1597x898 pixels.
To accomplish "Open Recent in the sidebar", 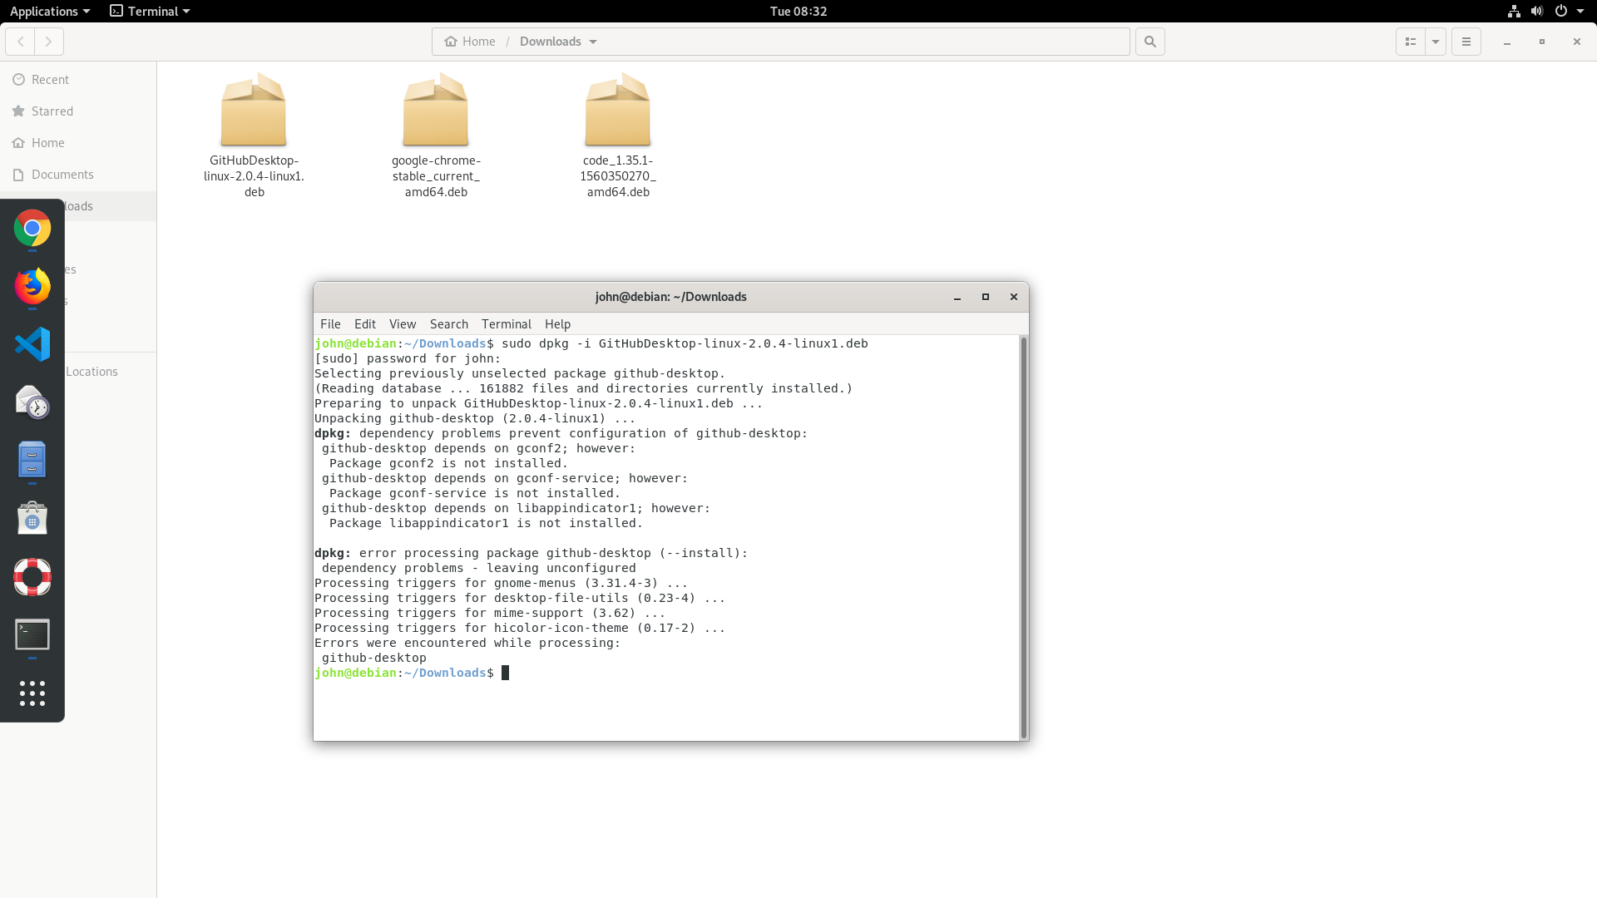I will tap(78, 80).
